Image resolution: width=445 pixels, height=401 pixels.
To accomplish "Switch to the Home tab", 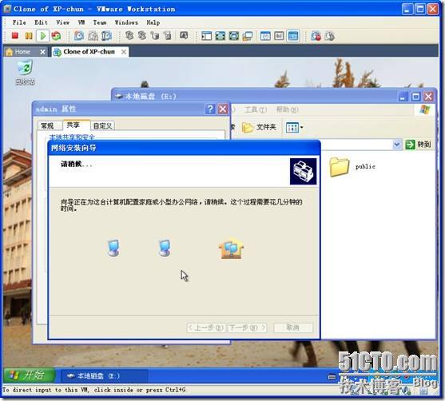I will [22, 52].
